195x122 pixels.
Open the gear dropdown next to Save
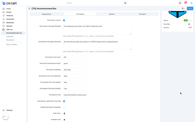183,8
